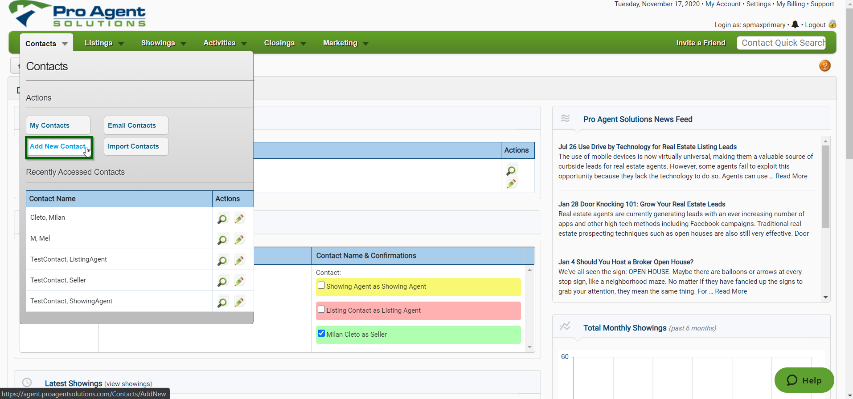Screen dimensions: 853x399
Task: Check Showing Agent as Showing Agent box
Action: click(321, 286)
